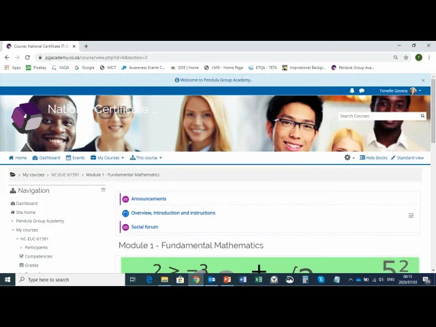Click the Windows taskbar search box
Image resolution: width=436 pixels, height=327 pixels.
[x=70, y=280]
